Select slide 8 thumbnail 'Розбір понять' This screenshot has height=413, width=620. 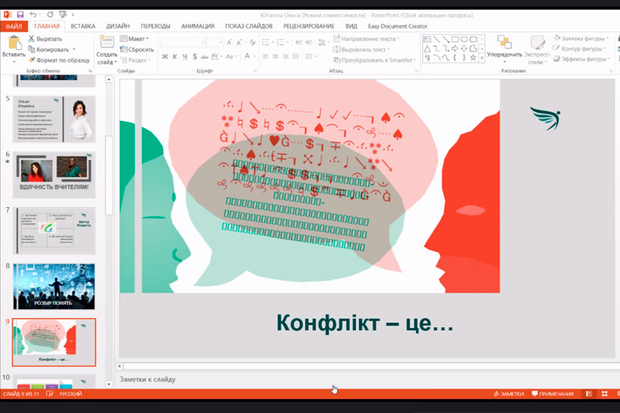click(x=54, y=286)
